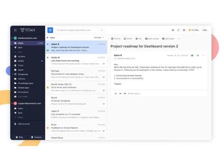Open the more actions ellipsis in toolbar
The width and height of the screenshot is (222, 166).
[x=179, y=39]
